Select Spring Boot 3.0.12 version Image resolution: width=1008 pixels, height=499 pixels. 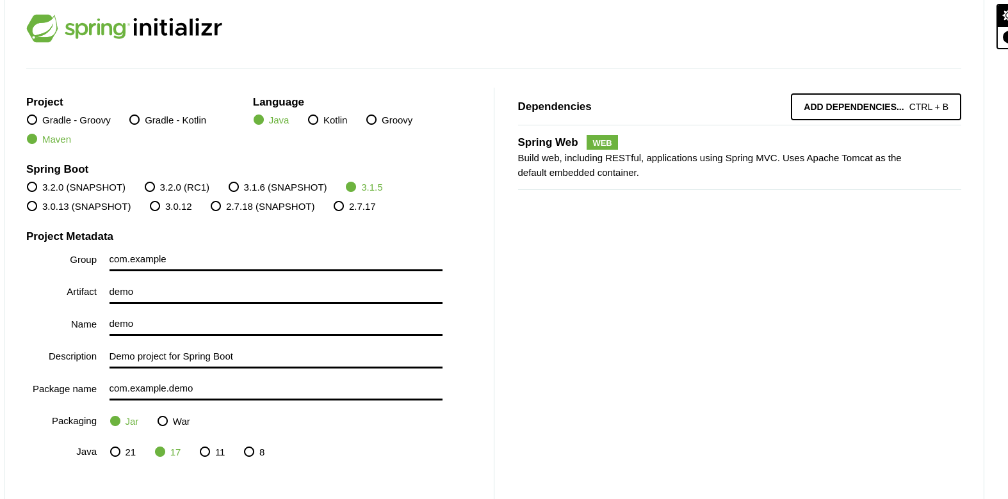point(155,207)
